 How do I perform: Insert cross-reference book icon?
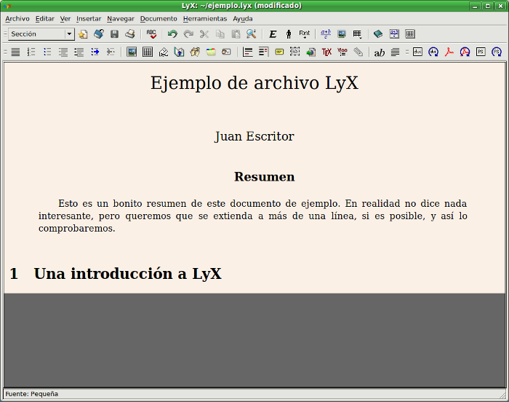(x=179, y=52)
